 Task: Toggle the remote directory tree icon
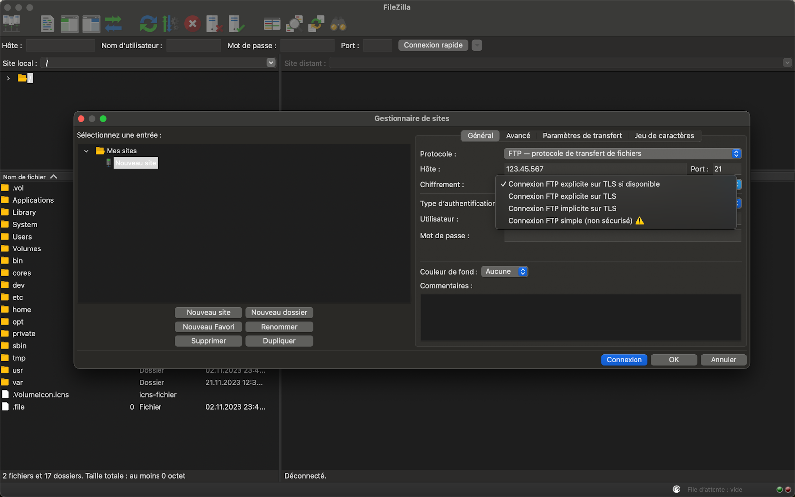(x=91, y=23)
